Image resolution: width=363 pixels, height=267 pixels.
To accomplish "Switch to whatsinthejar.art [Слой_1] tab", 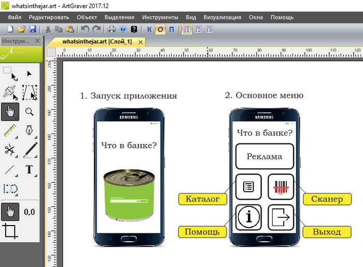I will coord(97,42).
